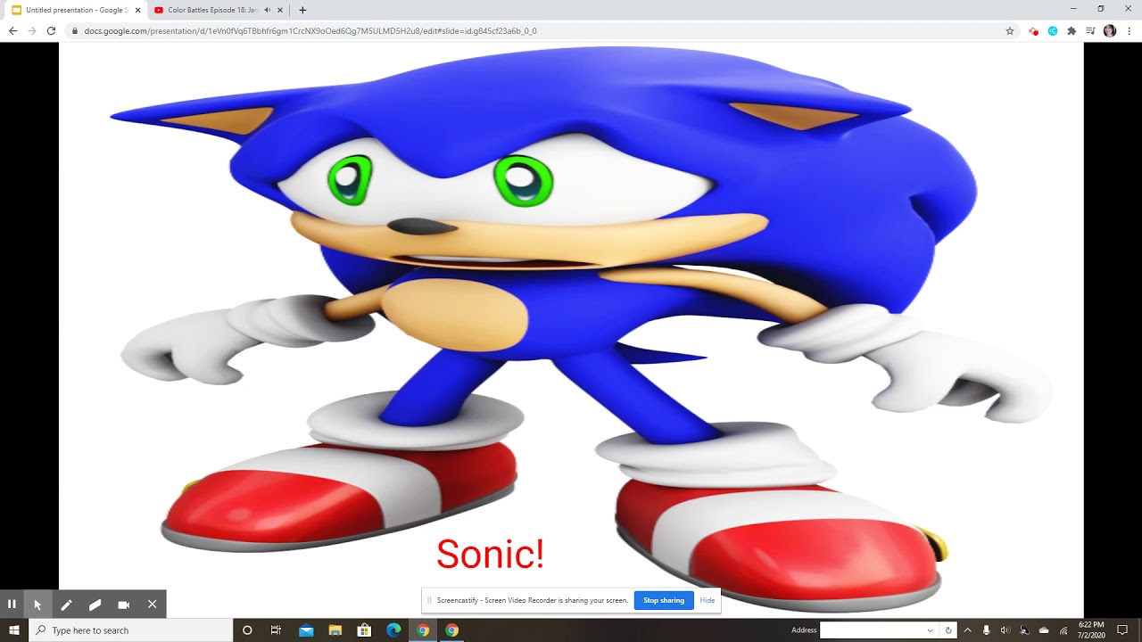Click the Windows search box

tap(132, 630)
